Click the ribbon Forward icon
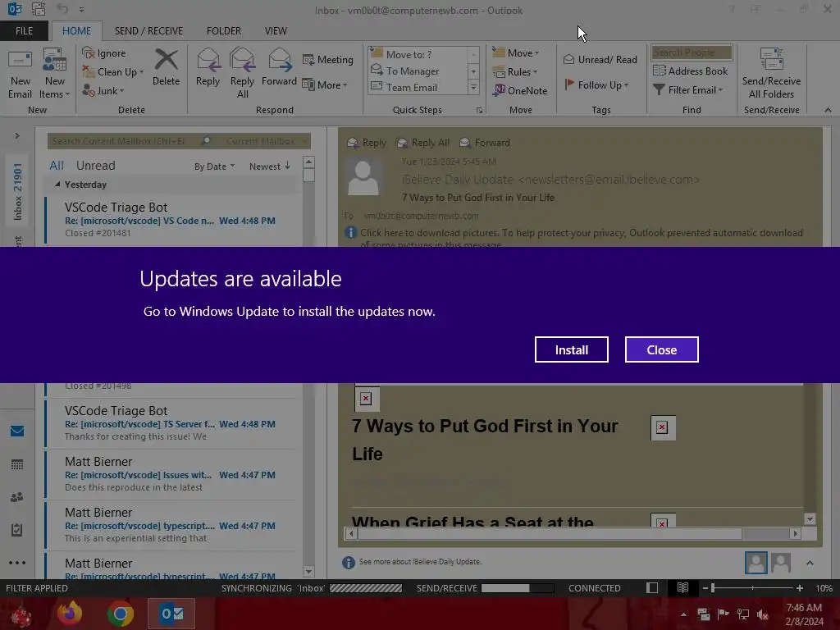Screen dimensions: 840x630 click(279, 67)
